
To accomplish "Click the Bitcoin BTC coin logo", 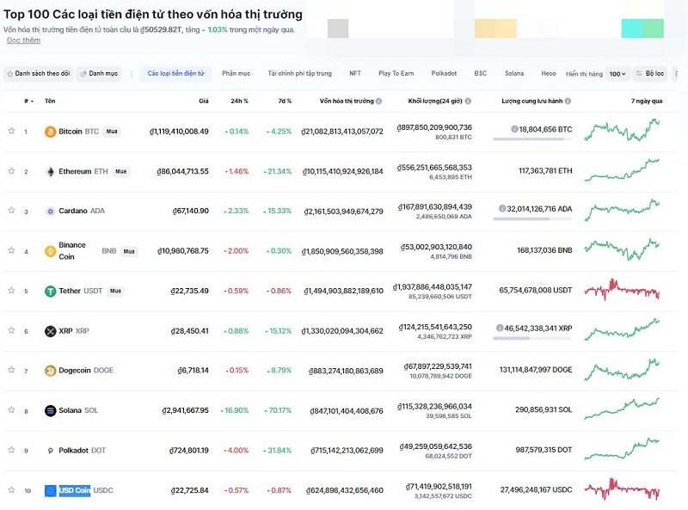I will coord(49,133).
